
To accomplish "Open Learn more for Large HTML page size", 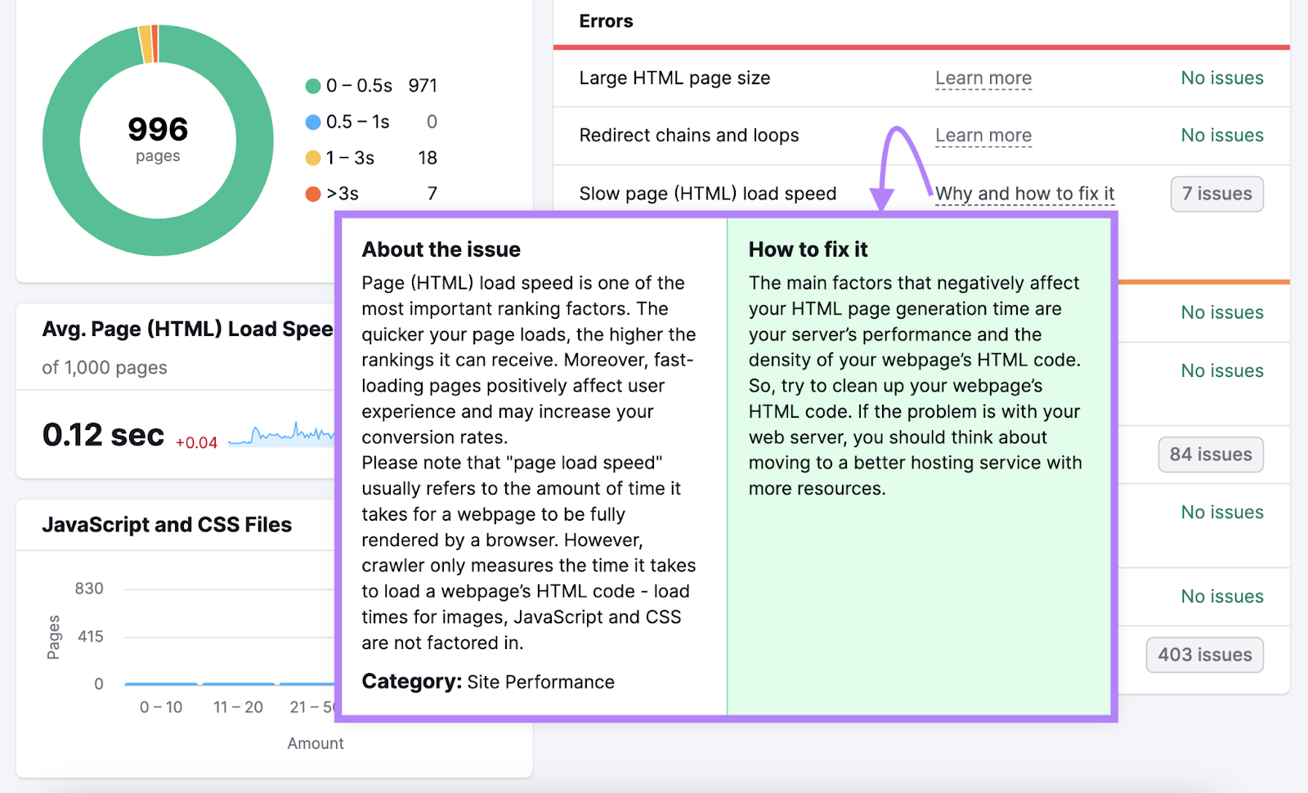I will (x=983, y=78).
